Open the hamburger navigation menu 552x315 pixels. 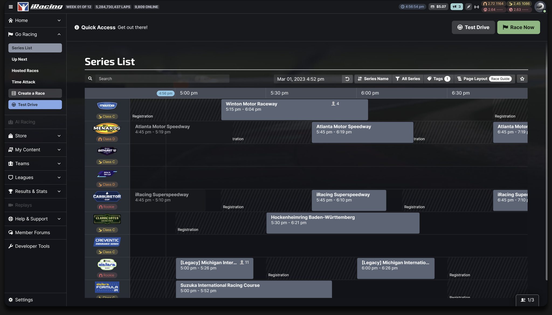11,7
